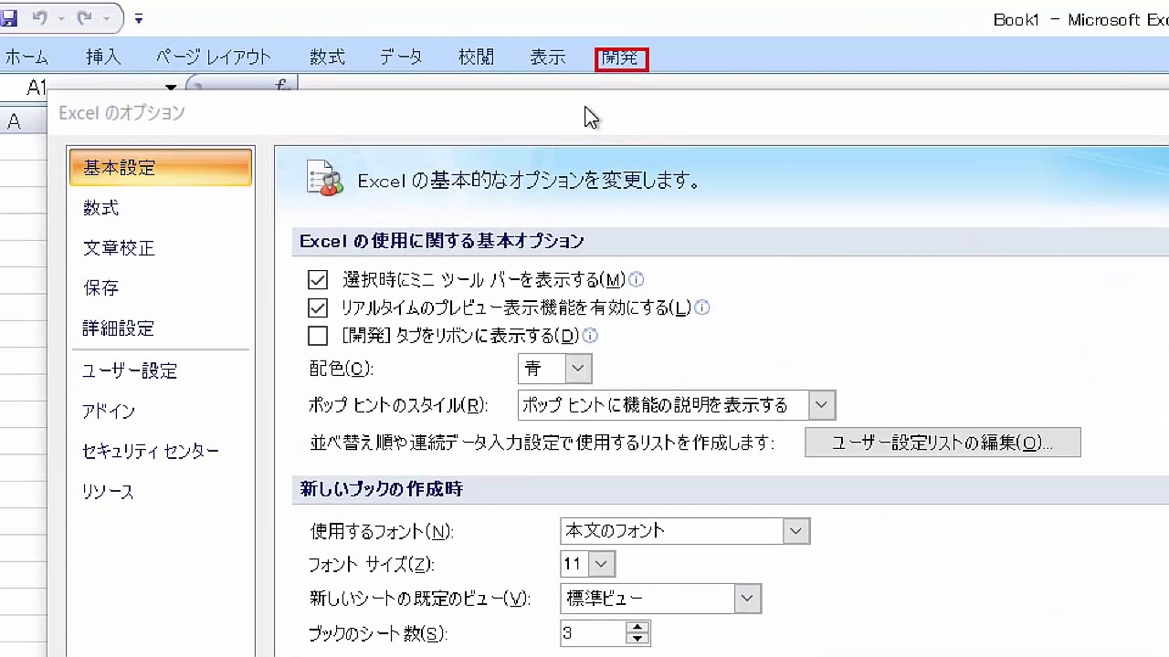This screenshot has width=1169, height=657.
Task: Open Customize Quick Access Toolbar arrow
Action: point(139,18)
